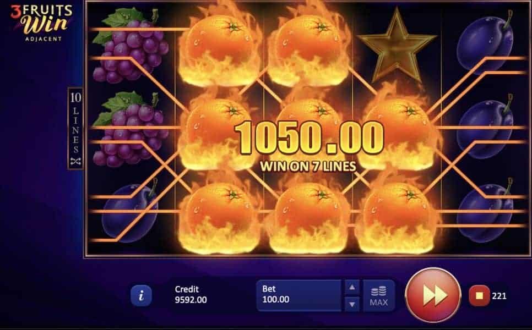This screenshot has height=330, width=532.
Task: Click the bottom-right plum symbol
Action: click(485, 211)
